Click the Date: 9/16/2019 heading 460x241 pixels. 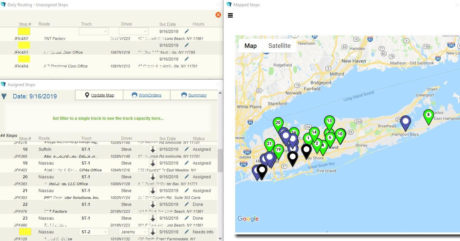pos(35,96)
